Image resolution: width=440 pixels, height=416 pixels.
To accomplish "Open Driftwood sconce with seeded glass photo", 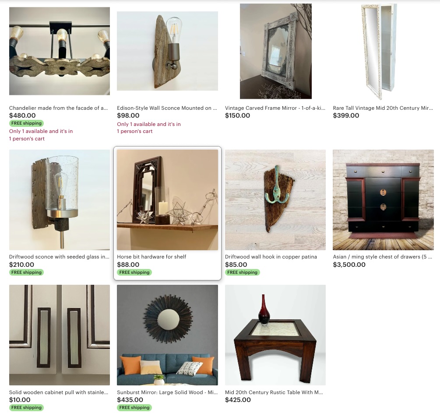I will pyautogui.click(x=60, y=200).
